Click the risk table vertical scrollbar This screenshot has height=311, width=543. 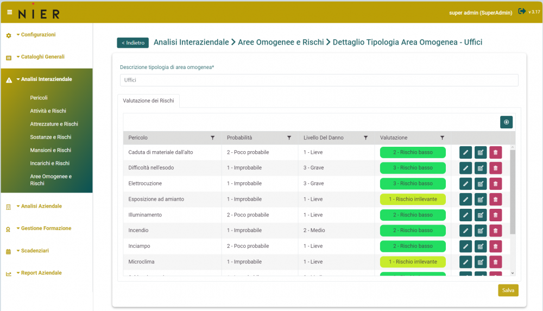(x=513, y=190)
